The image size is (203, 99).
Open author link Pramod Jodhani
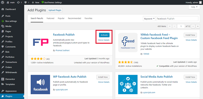62,50
